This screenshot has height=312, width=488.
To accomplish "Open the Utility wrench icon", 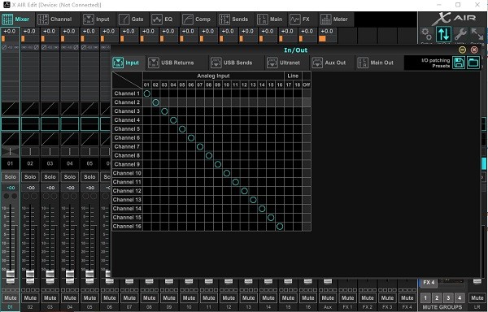I will (x=460, y=34).
